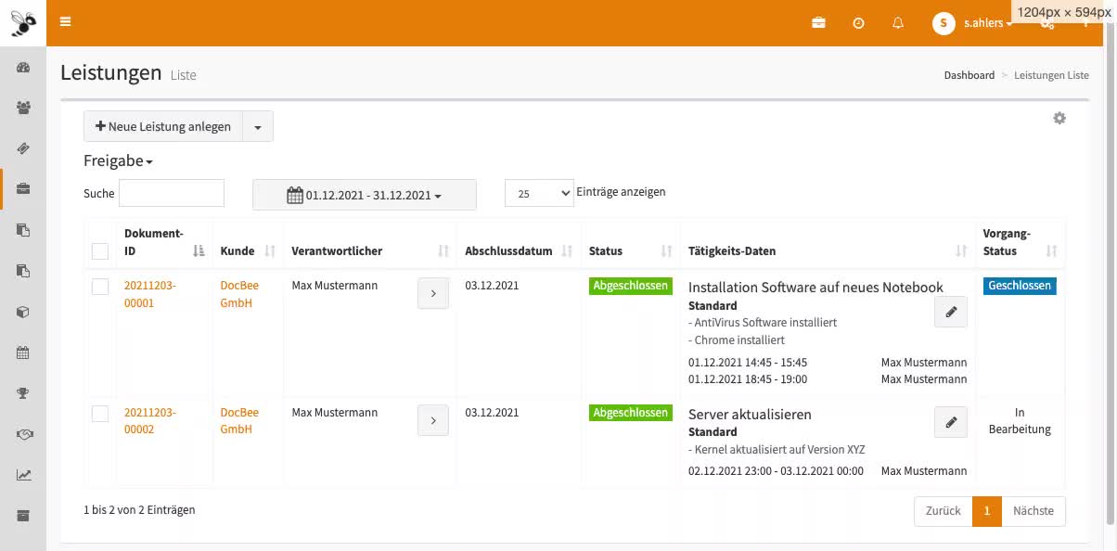The height and width of the screenshot is (551, 1117).
Task: Tick the checkbox for document 20211203-00002
Action: 100,414
